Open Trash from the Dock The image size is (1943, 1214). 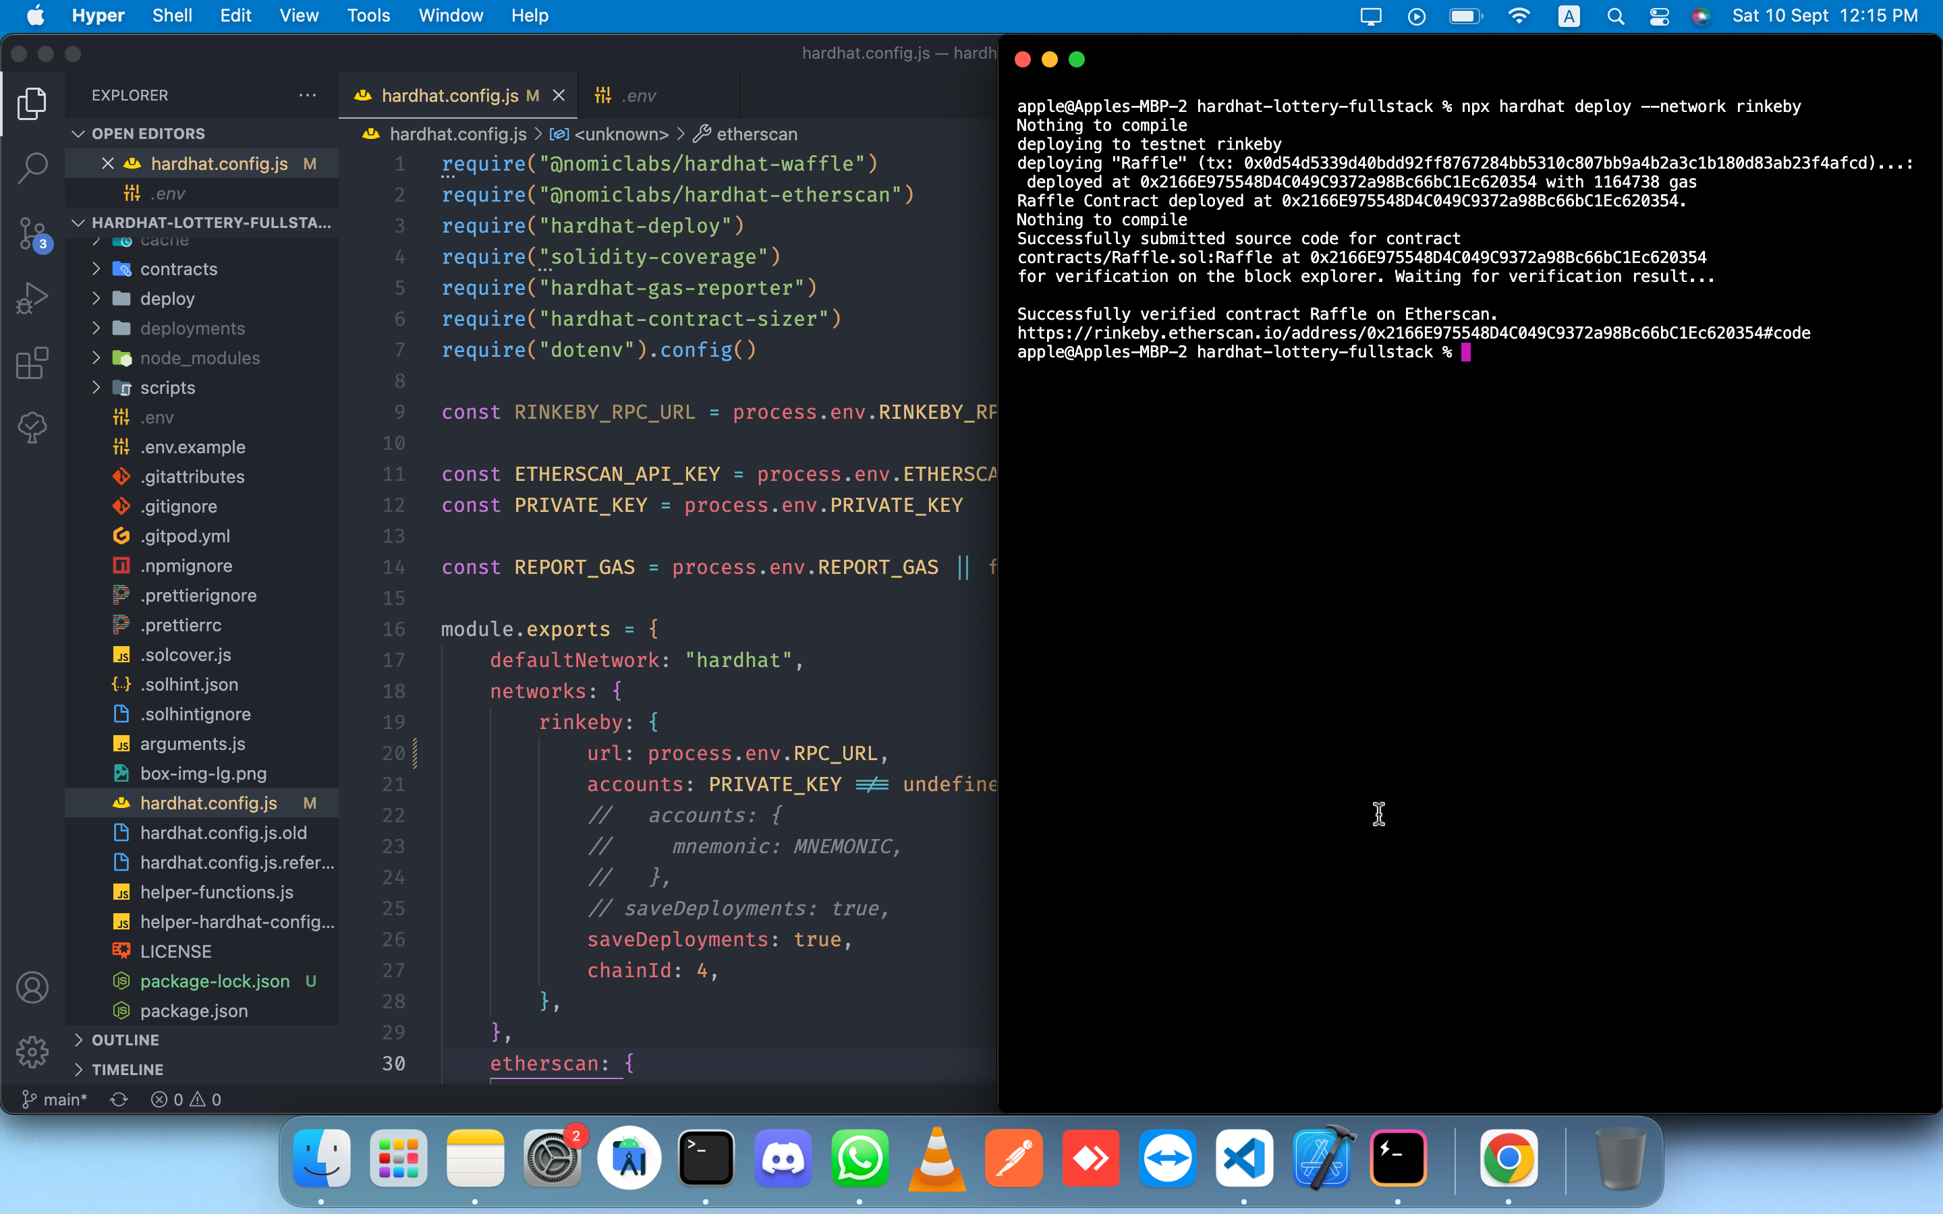[1619, 1158]
